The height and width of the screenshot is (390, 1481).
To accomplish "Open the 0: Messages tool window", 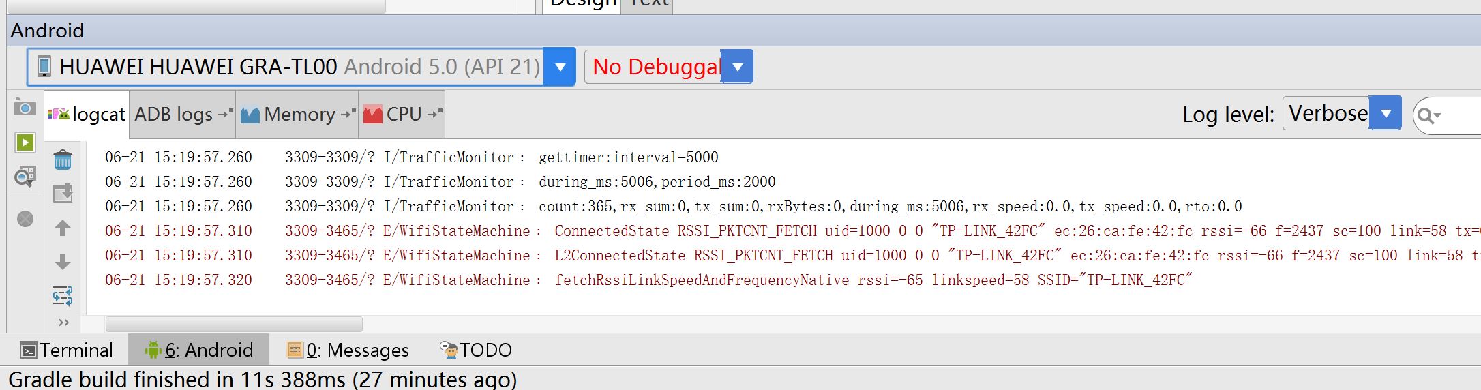I will coord(348,350).
